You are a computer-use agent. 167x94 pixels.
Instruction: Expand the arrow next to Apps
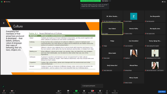pyautogui.click(x=109, y=91)
